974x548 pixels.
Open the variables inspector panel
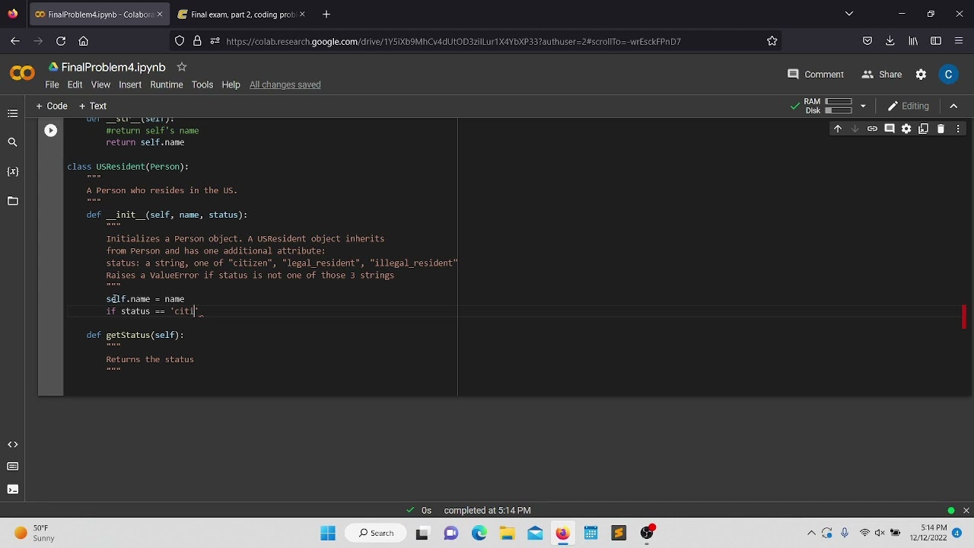coord(12,172)
